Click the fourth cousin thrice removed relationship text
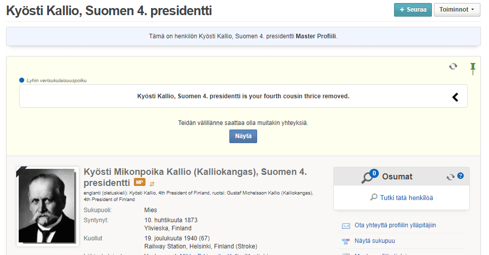The width and height of the screenshot is (489, 255). coord(243,96)
